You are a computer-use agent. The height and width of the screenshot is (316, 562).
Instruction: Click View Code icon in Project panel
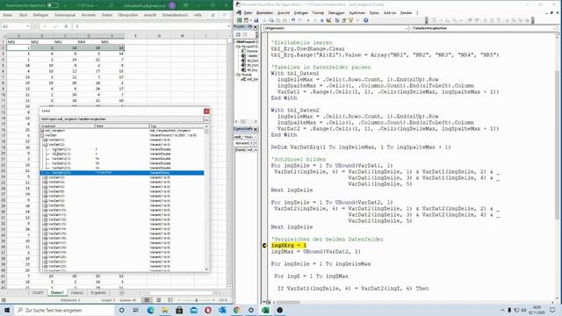tap(238, 34)
